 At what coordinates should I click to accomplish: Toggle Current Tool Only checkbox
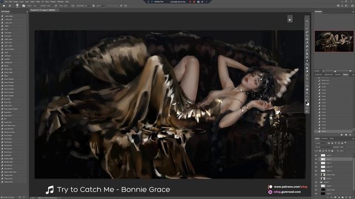2,197
